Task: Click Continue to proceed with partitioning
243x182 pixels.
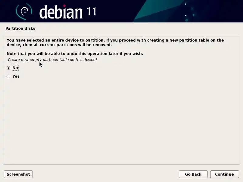Action: pos(224,174)
